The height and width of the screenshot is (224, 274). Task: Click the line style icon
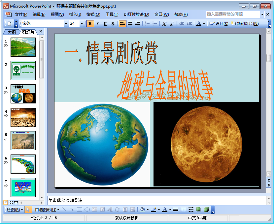click(x=176, y=210)
